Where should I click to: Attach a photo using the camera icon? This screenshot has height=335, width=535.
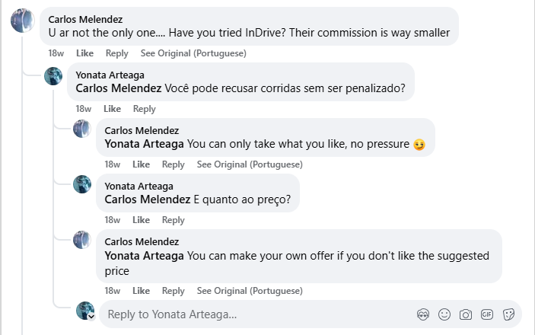tap(466, 314)
